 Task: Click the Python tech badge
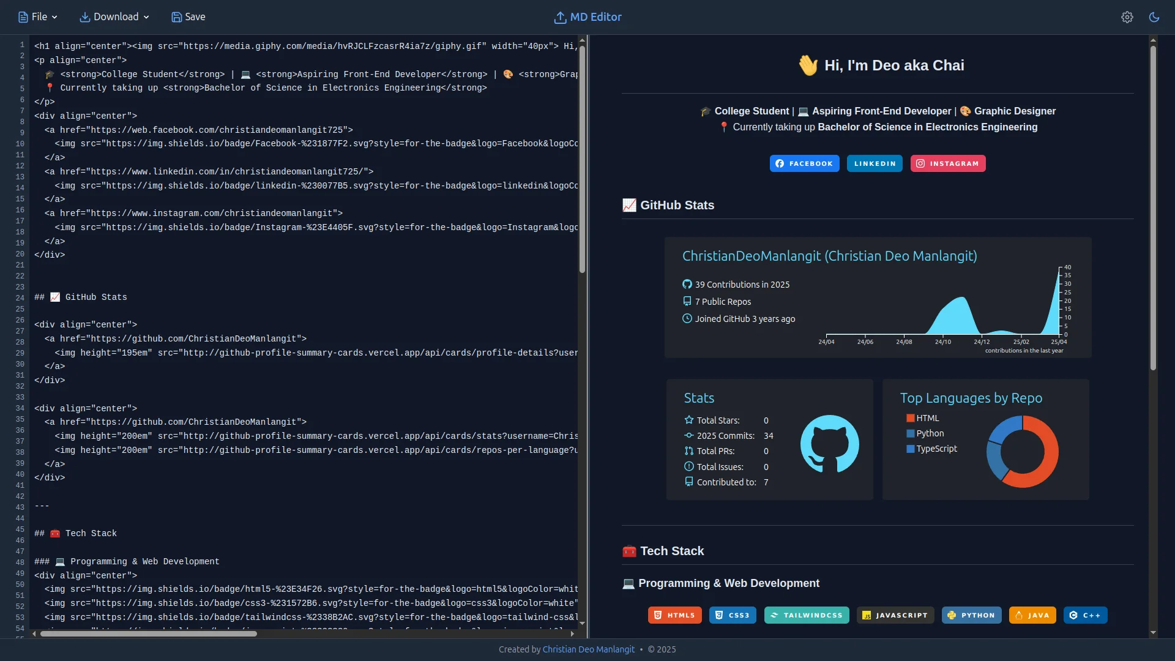click(x=972, y=615)
